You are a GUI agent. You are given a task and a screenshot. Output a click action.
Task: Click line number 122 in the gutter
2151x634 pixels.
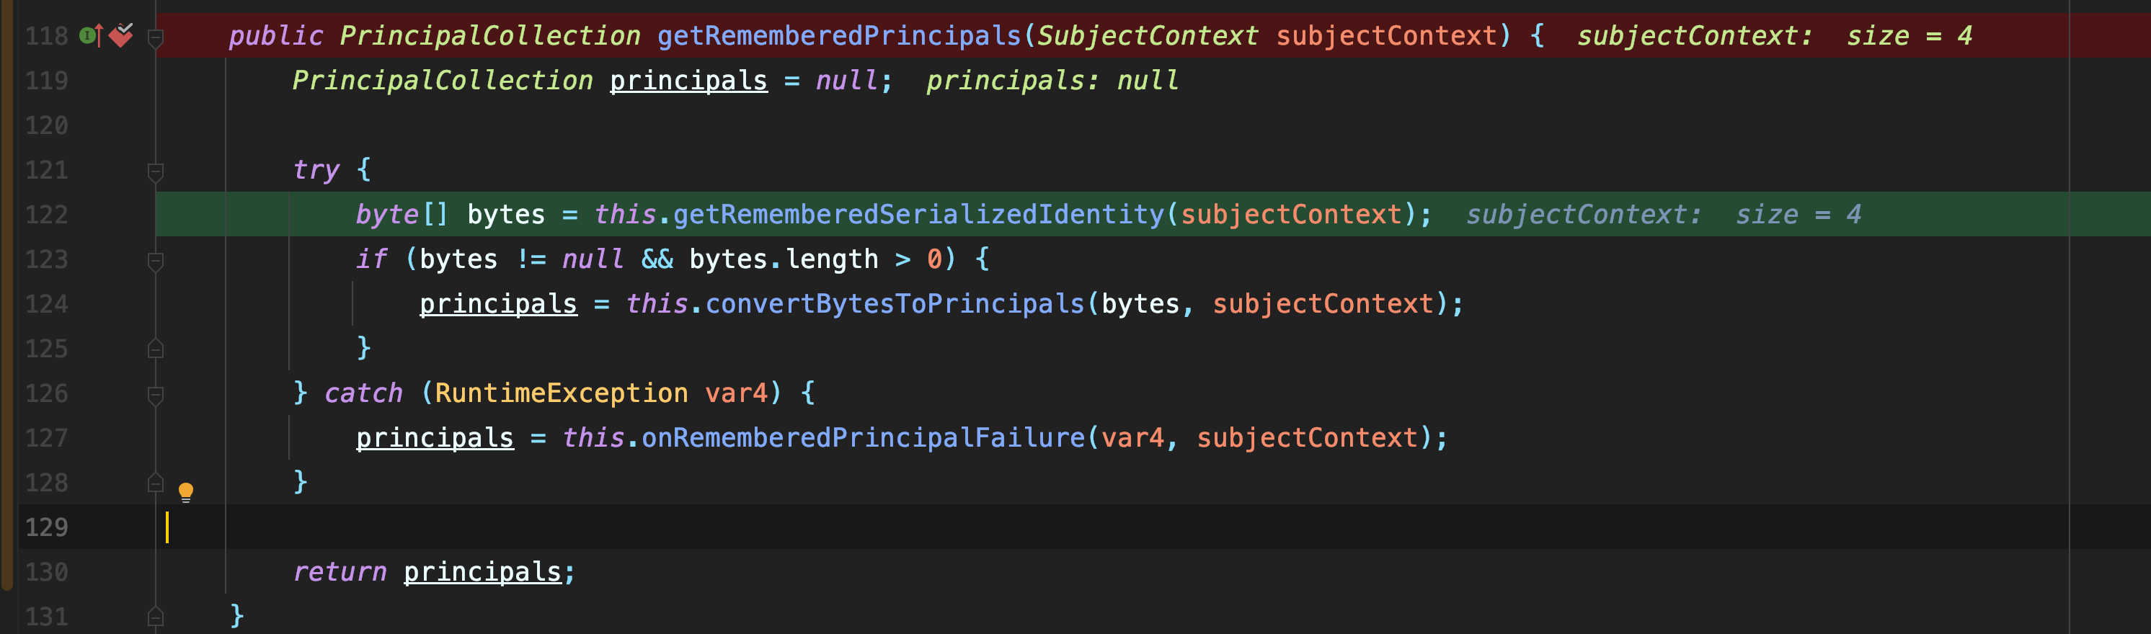pos(47,215)
